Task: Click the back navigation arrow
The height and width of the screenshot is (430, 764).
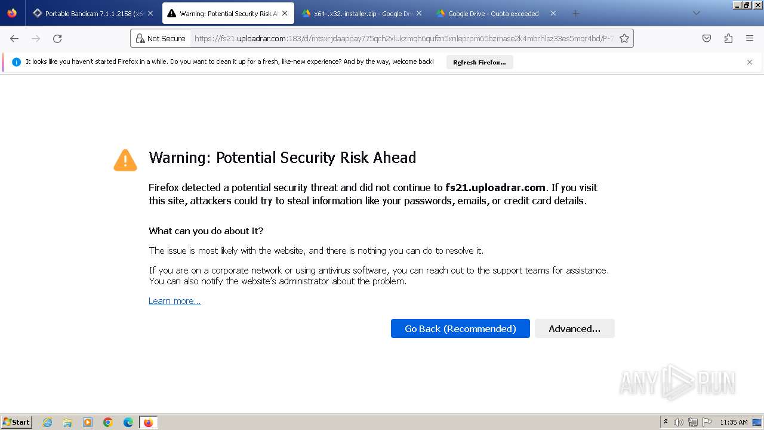Action: [x=14, y=39]
